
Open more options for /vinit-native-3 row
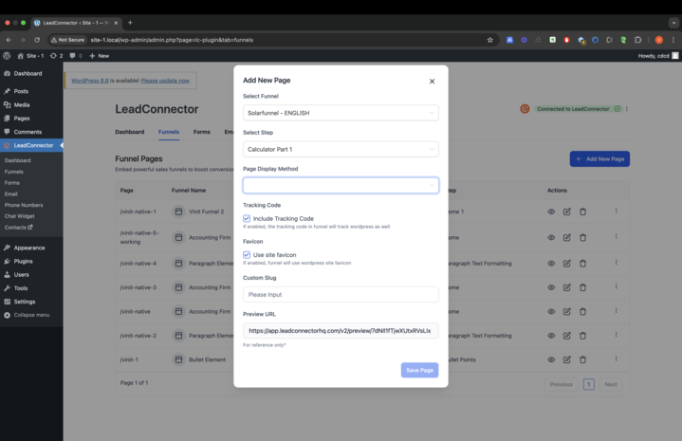[616, 286]
